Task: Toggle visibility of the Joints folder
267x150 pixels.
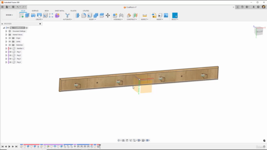Action: pos(10,42)
